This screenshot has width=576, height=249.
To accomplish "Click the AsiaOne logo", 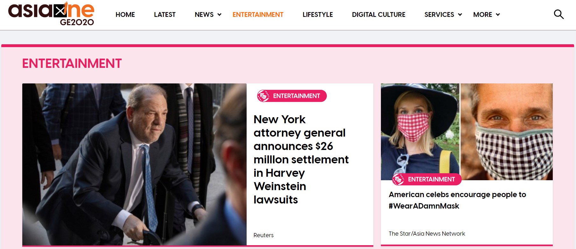I will (51, 11).
